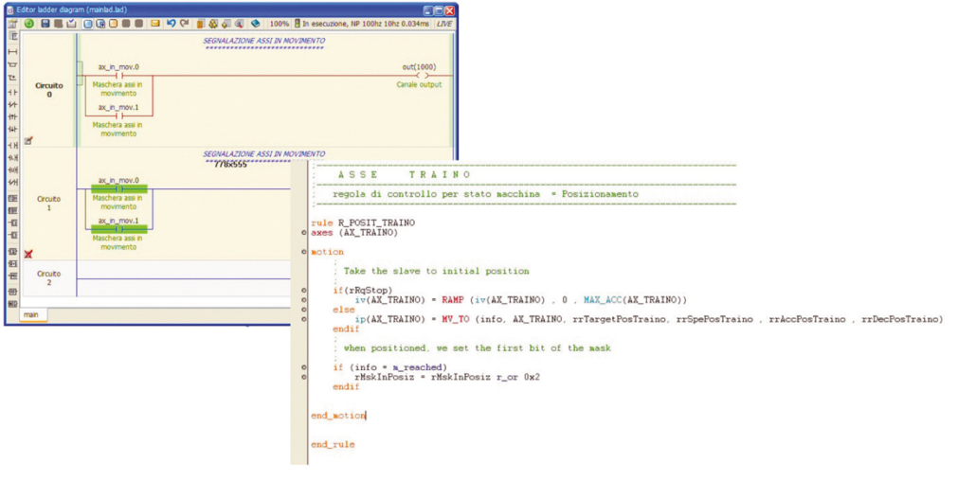Click the topmost icon of left sidebar
The image size is (976, 481).
[12, 37]
